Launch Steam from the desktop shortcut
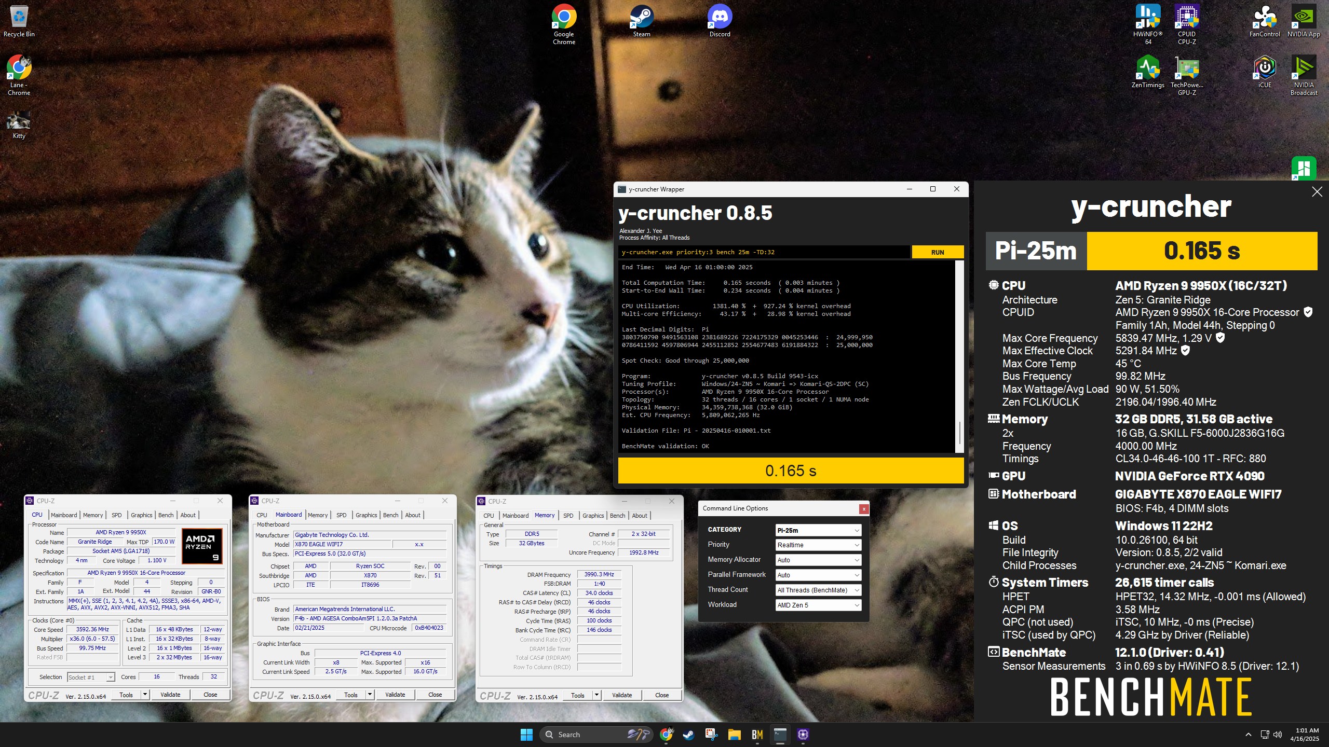Screen dimensions: 1329x747 click(x=642, y=21)
